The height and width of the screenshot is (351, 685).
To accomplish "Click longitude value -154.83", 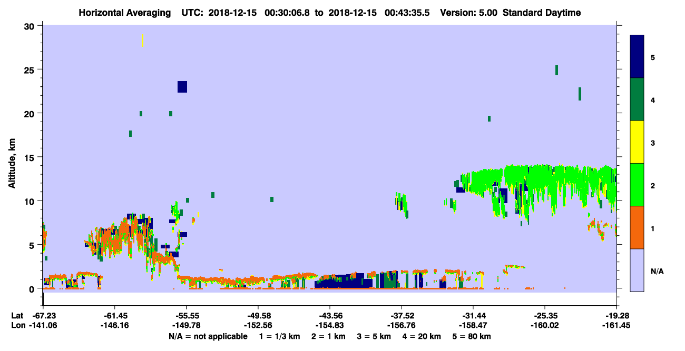I will click(330, 326).
